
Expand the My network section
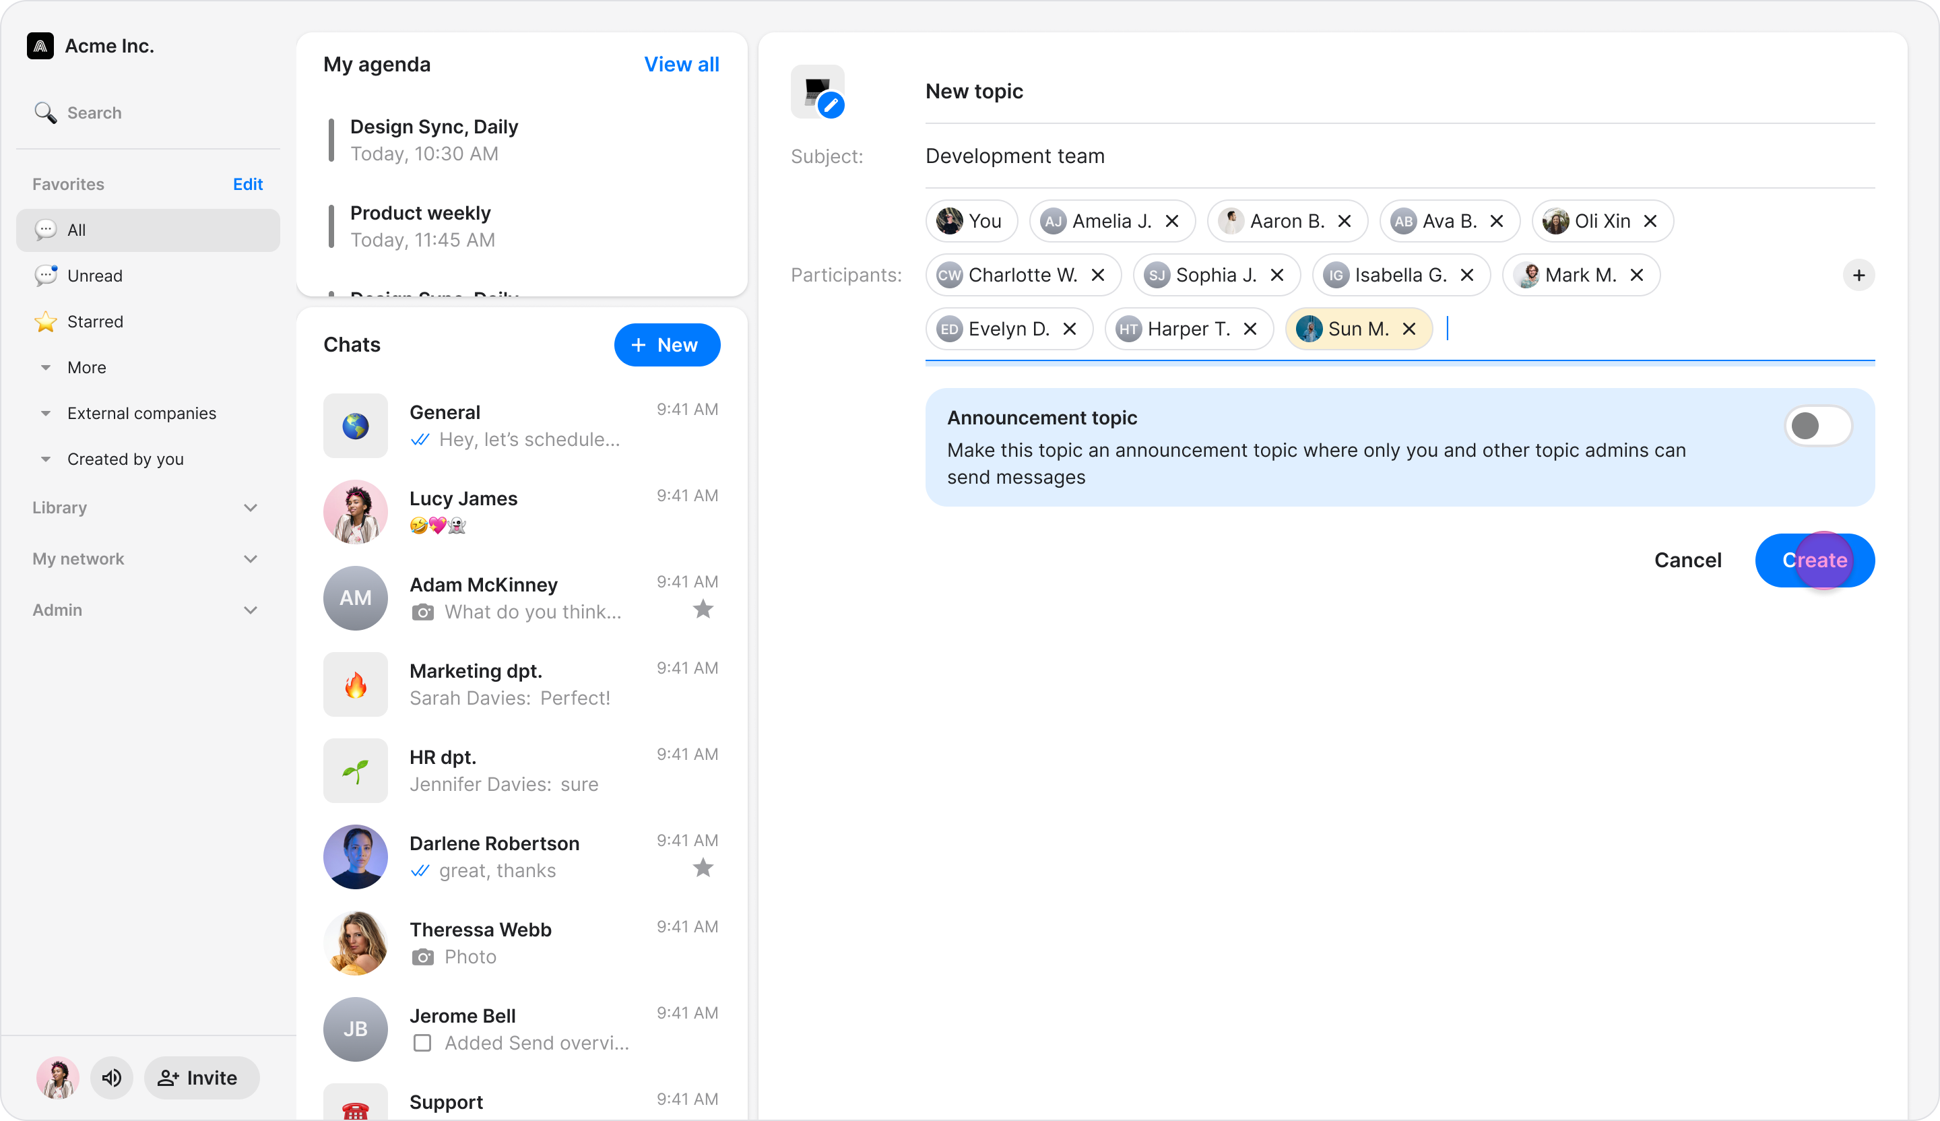[x=250, y=559]
